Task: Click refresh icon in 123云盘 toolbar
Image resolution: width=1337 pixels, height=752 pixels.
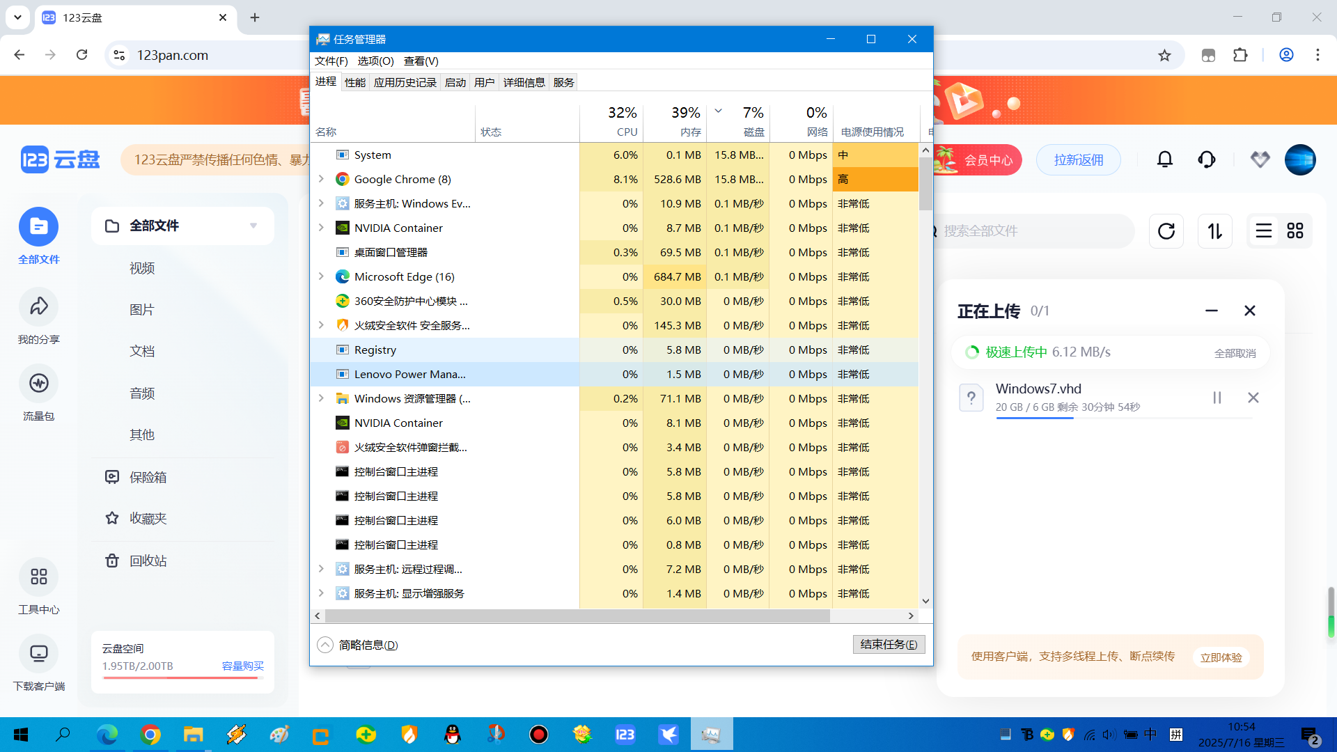Action: click(1166, 231)
